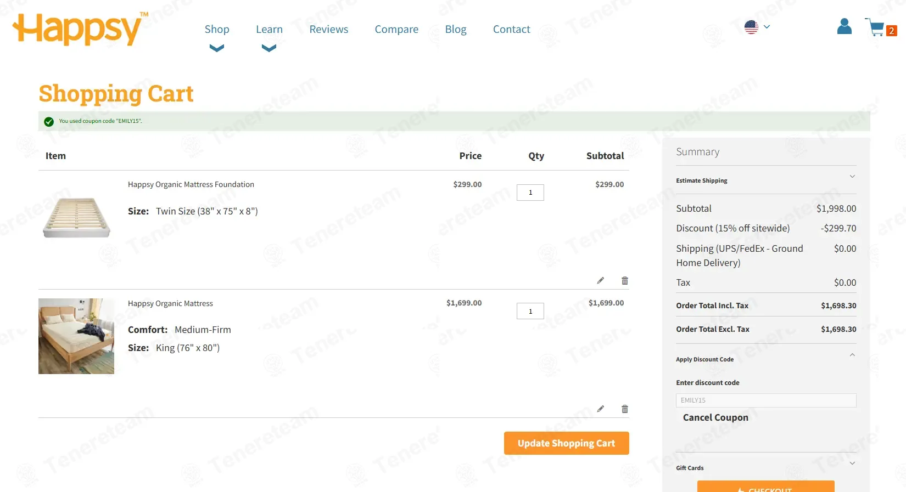Expand the Shop menu chevron
The image size is (906, 492).
(x=217, y=48)
